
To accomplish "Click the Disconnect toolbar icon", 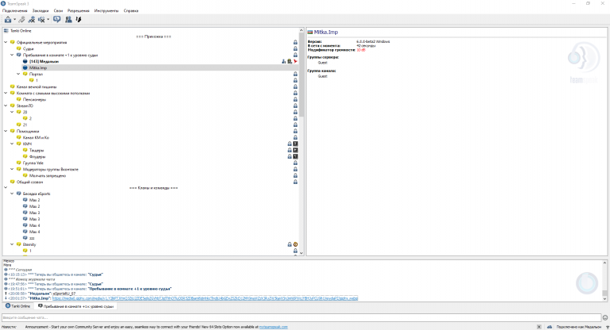I will point(21,19).
